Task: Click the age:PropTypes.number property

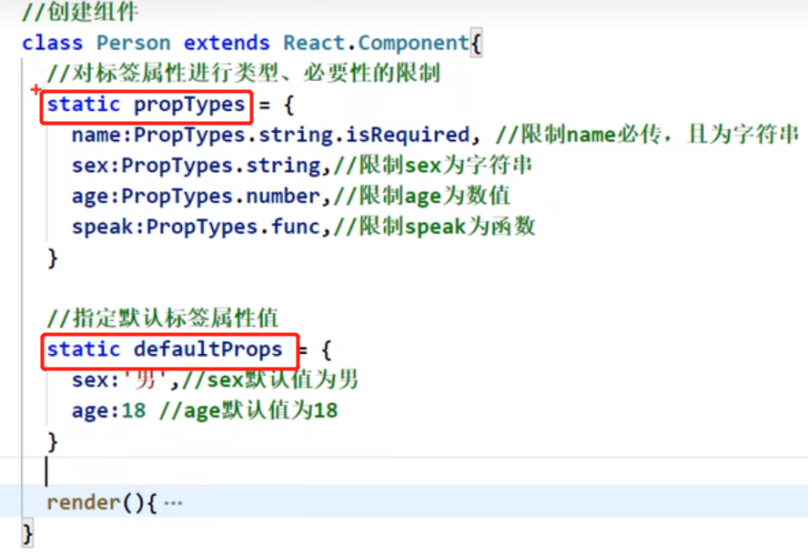Action: click(188, 196)
